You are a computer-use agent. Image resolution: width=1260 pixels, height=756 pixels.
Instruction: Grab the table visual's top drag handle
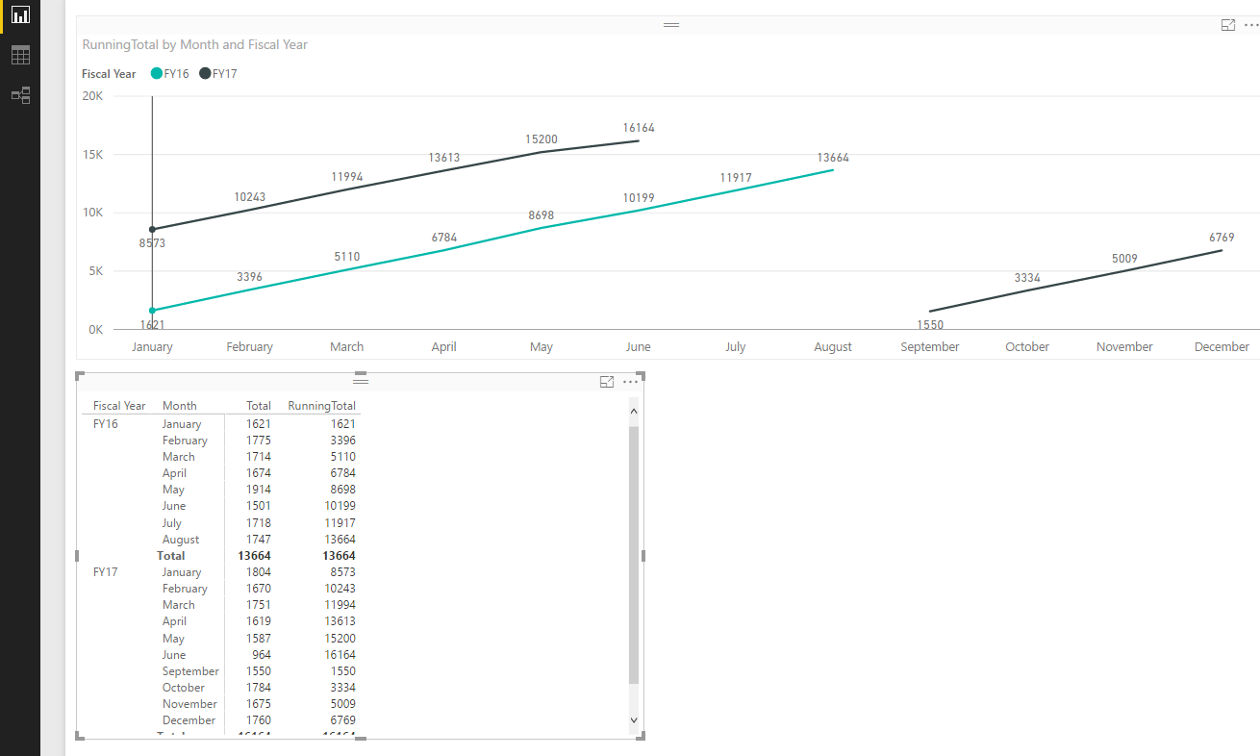click(361, 382)
